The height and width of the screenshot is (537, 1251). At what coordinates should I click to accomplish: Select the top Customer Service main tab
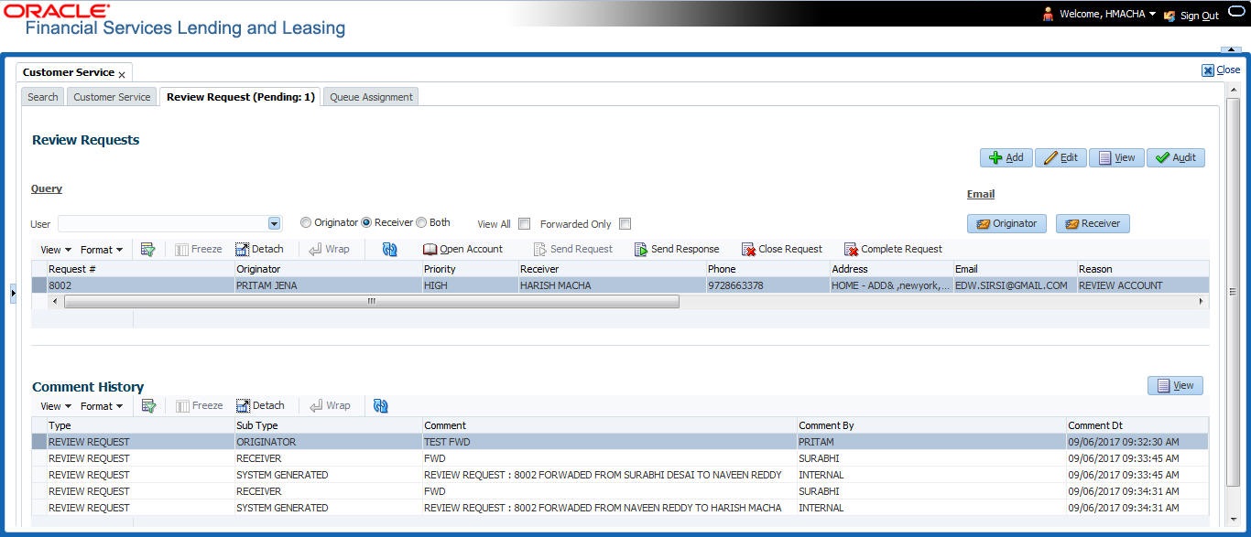(69, 72)
